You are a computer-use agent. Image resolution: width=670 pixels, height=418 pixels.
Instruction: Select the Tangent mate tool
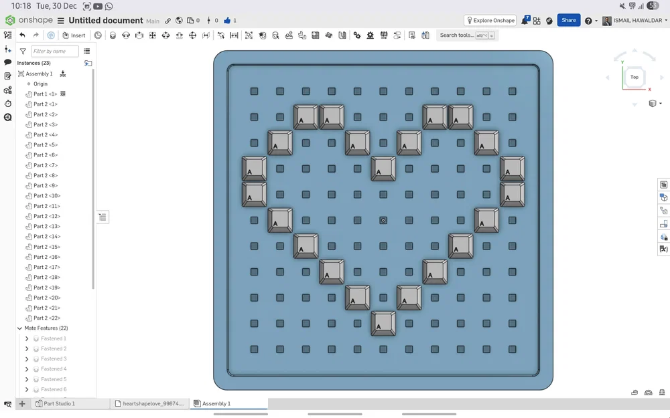(x=221, y=35)
